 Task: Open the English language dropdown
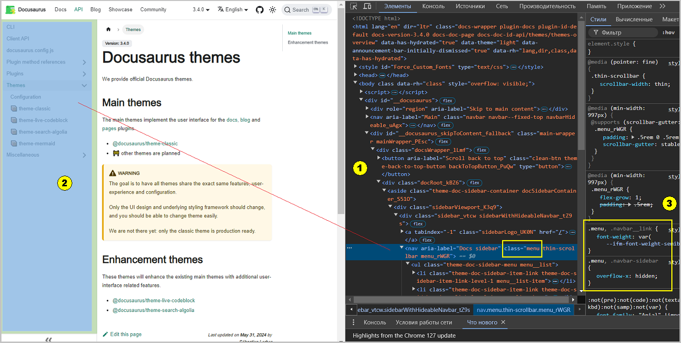(232, 10)
